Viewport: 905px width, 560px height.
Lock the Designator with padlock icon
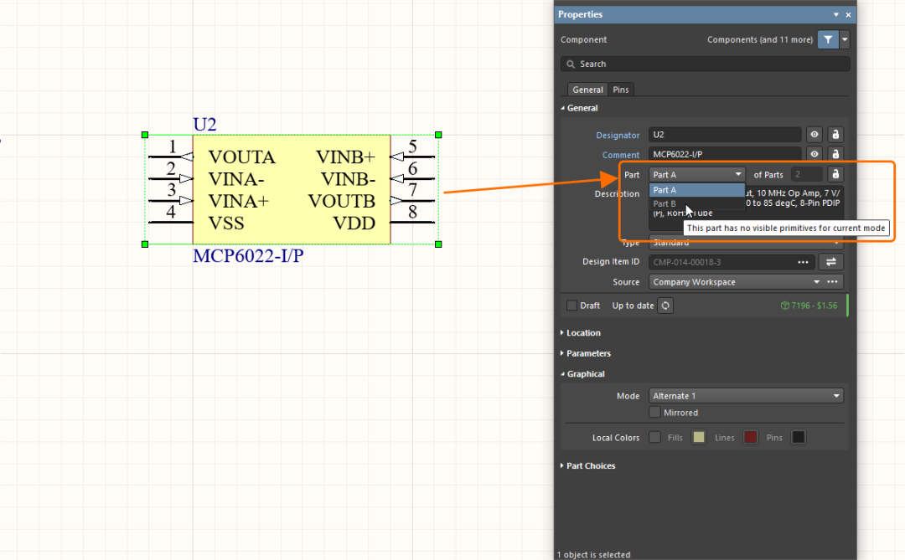(x=835, y=135)
